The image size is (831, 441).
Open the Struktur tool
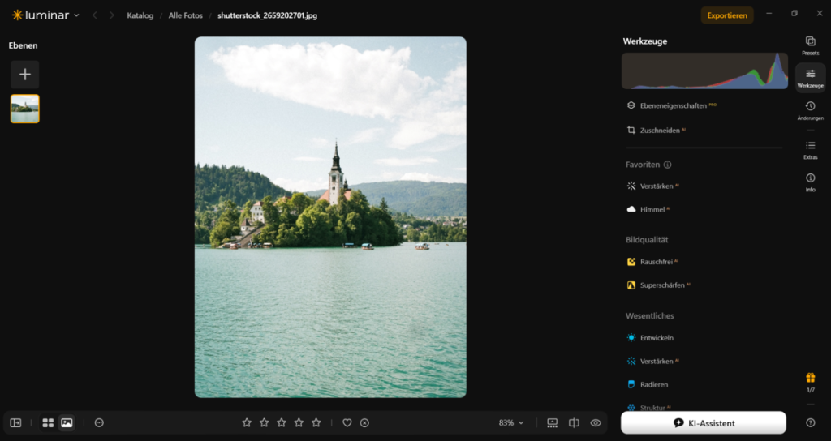click(648, 407)
